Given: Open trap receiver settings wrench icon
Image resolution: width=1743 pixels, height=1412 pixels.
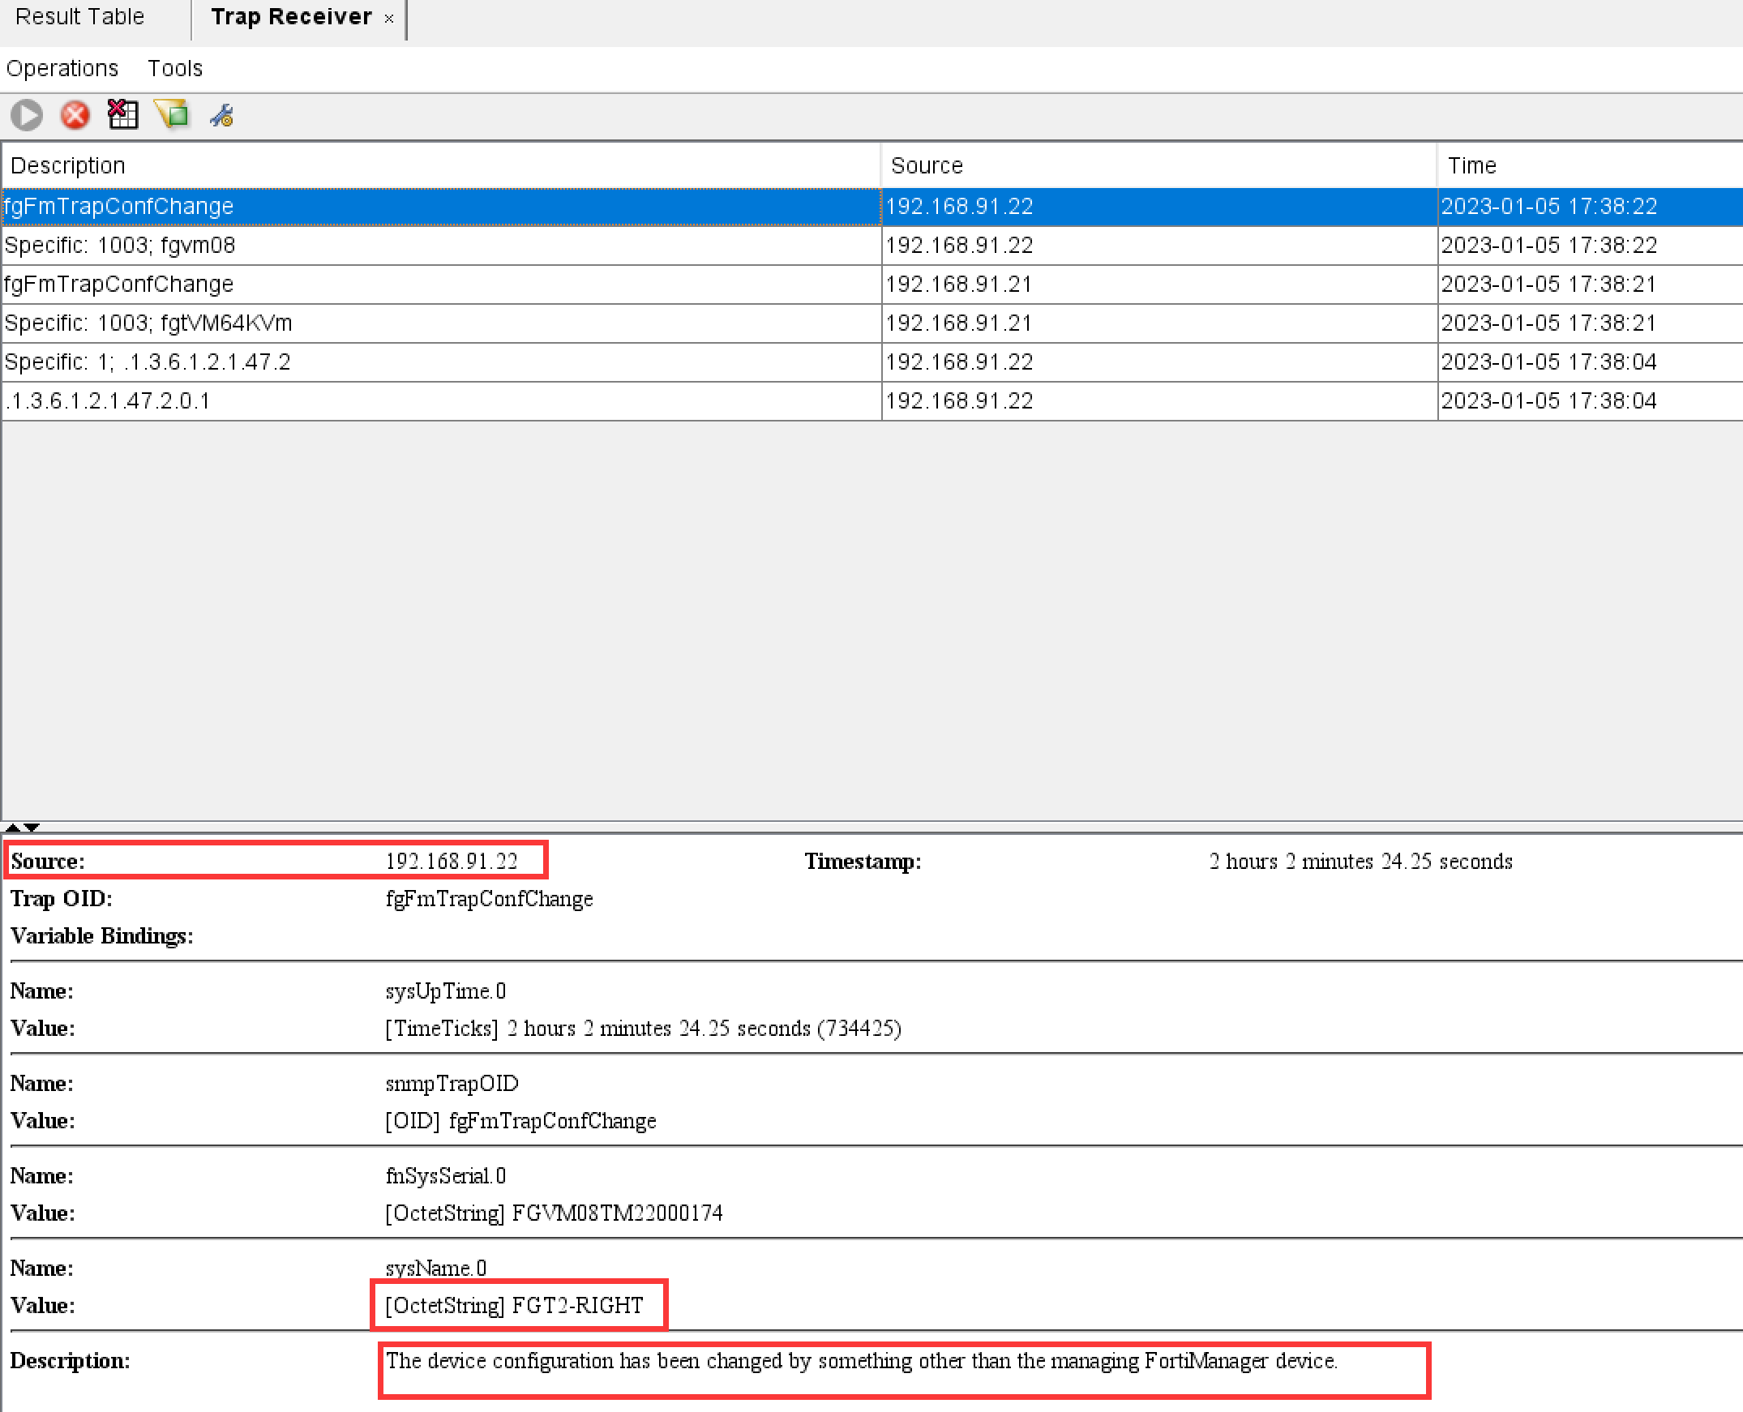Looking at the screenshot, I should pos(221,115).
